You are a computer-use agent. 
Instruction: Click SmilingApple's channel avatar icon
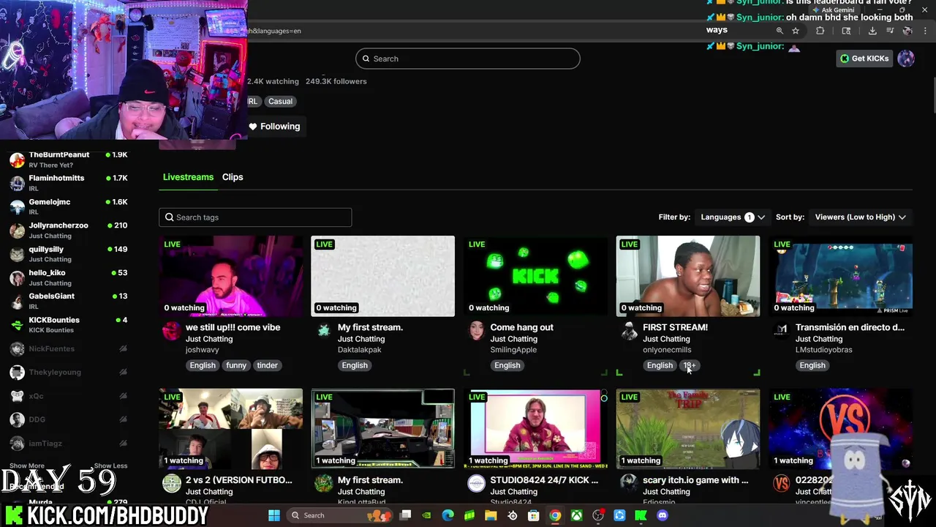(476, 332)
